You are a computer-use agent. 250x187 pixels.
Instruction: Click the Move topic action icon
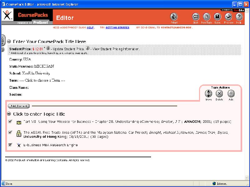coord(208,93)
